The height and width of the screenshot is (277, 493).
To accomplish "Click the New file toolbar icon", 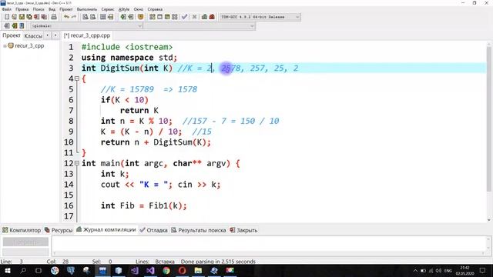I will 7,17.
